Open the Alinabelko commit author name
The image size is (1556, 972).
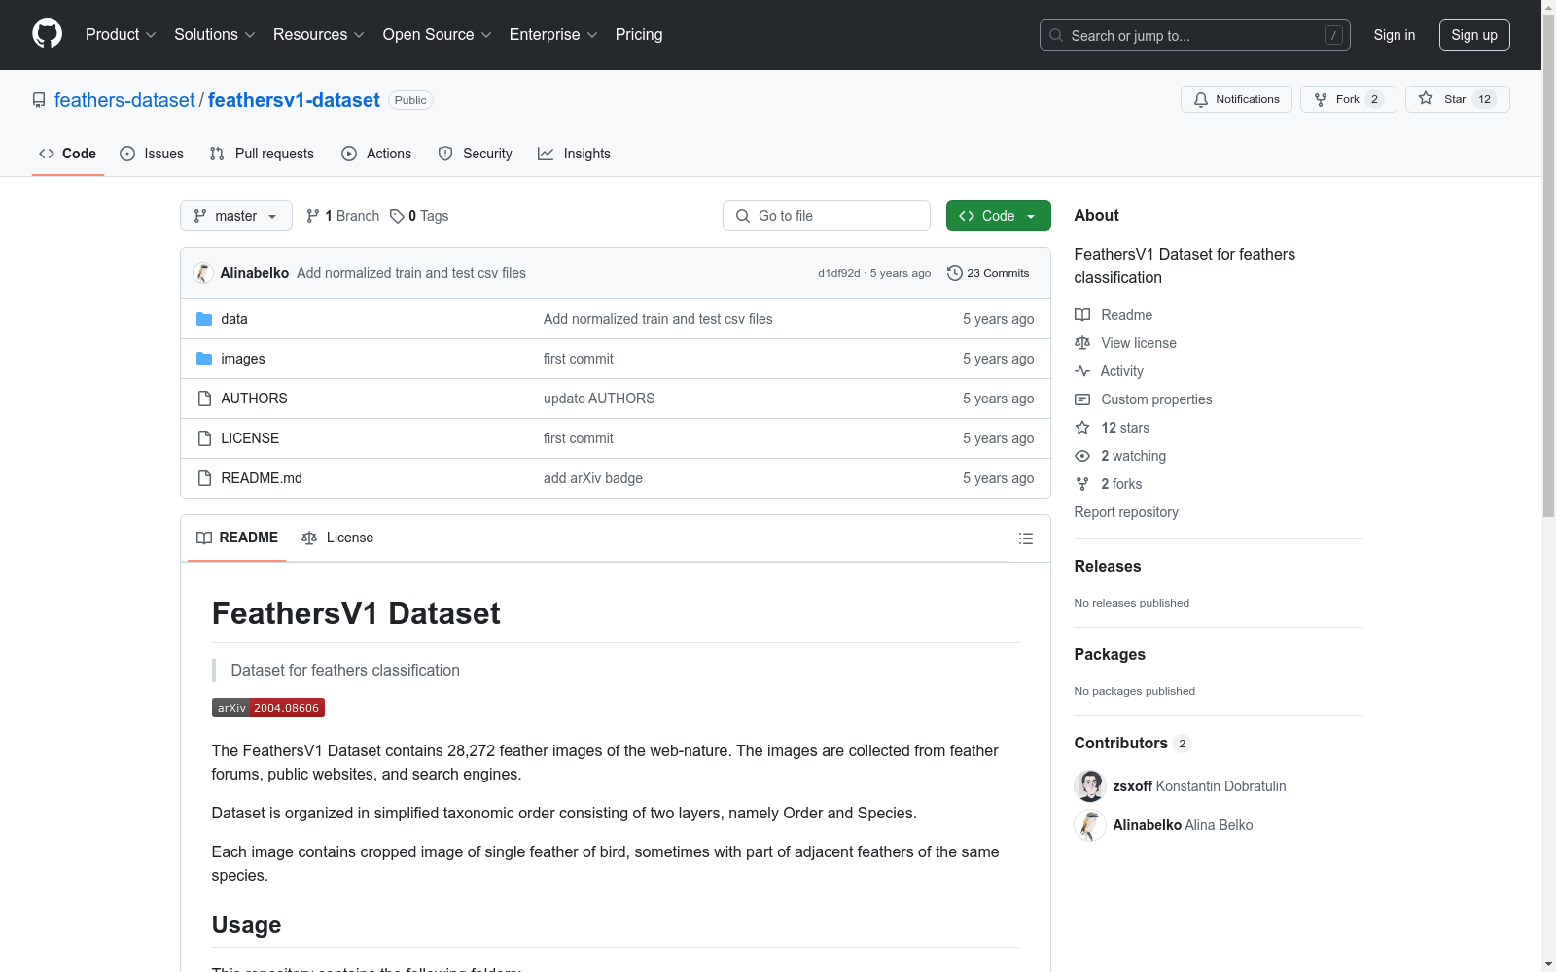[255, 273]
